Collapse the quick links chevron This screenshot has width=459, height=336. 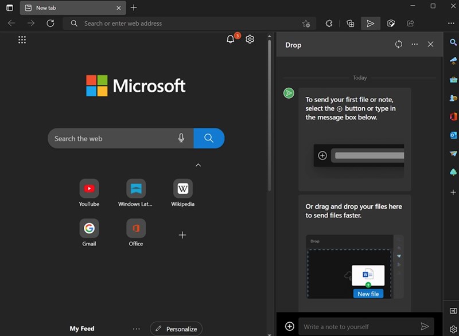tap(198, 165)
